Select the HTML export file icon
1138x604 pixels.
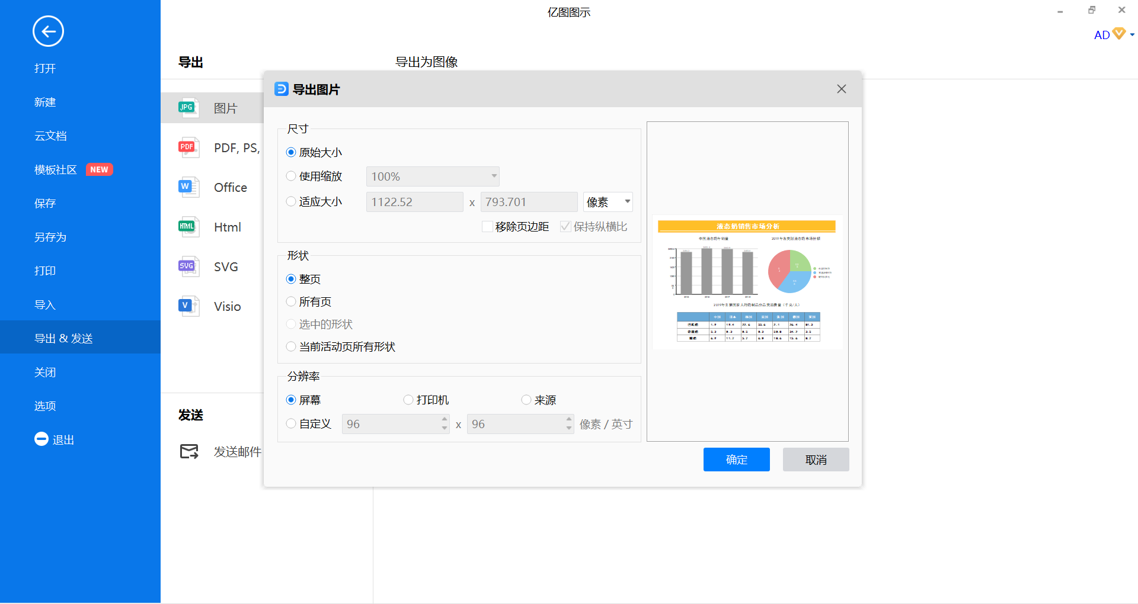pyautogui.click(x=188, y=227)
